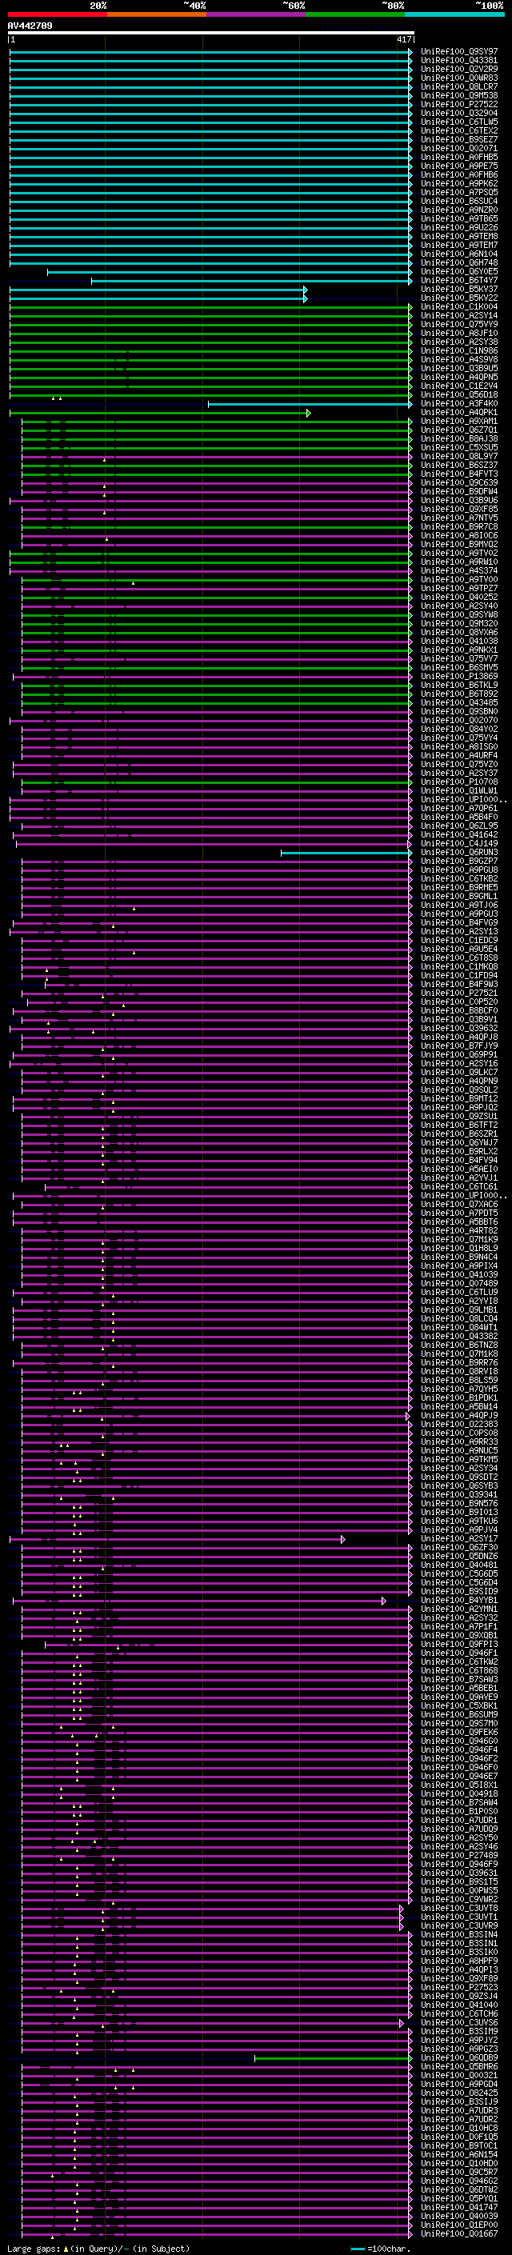Screen dimensions: 512x2255
Task: Click on UniRef100_Q6RUN3 text
Action: [458, 852]
